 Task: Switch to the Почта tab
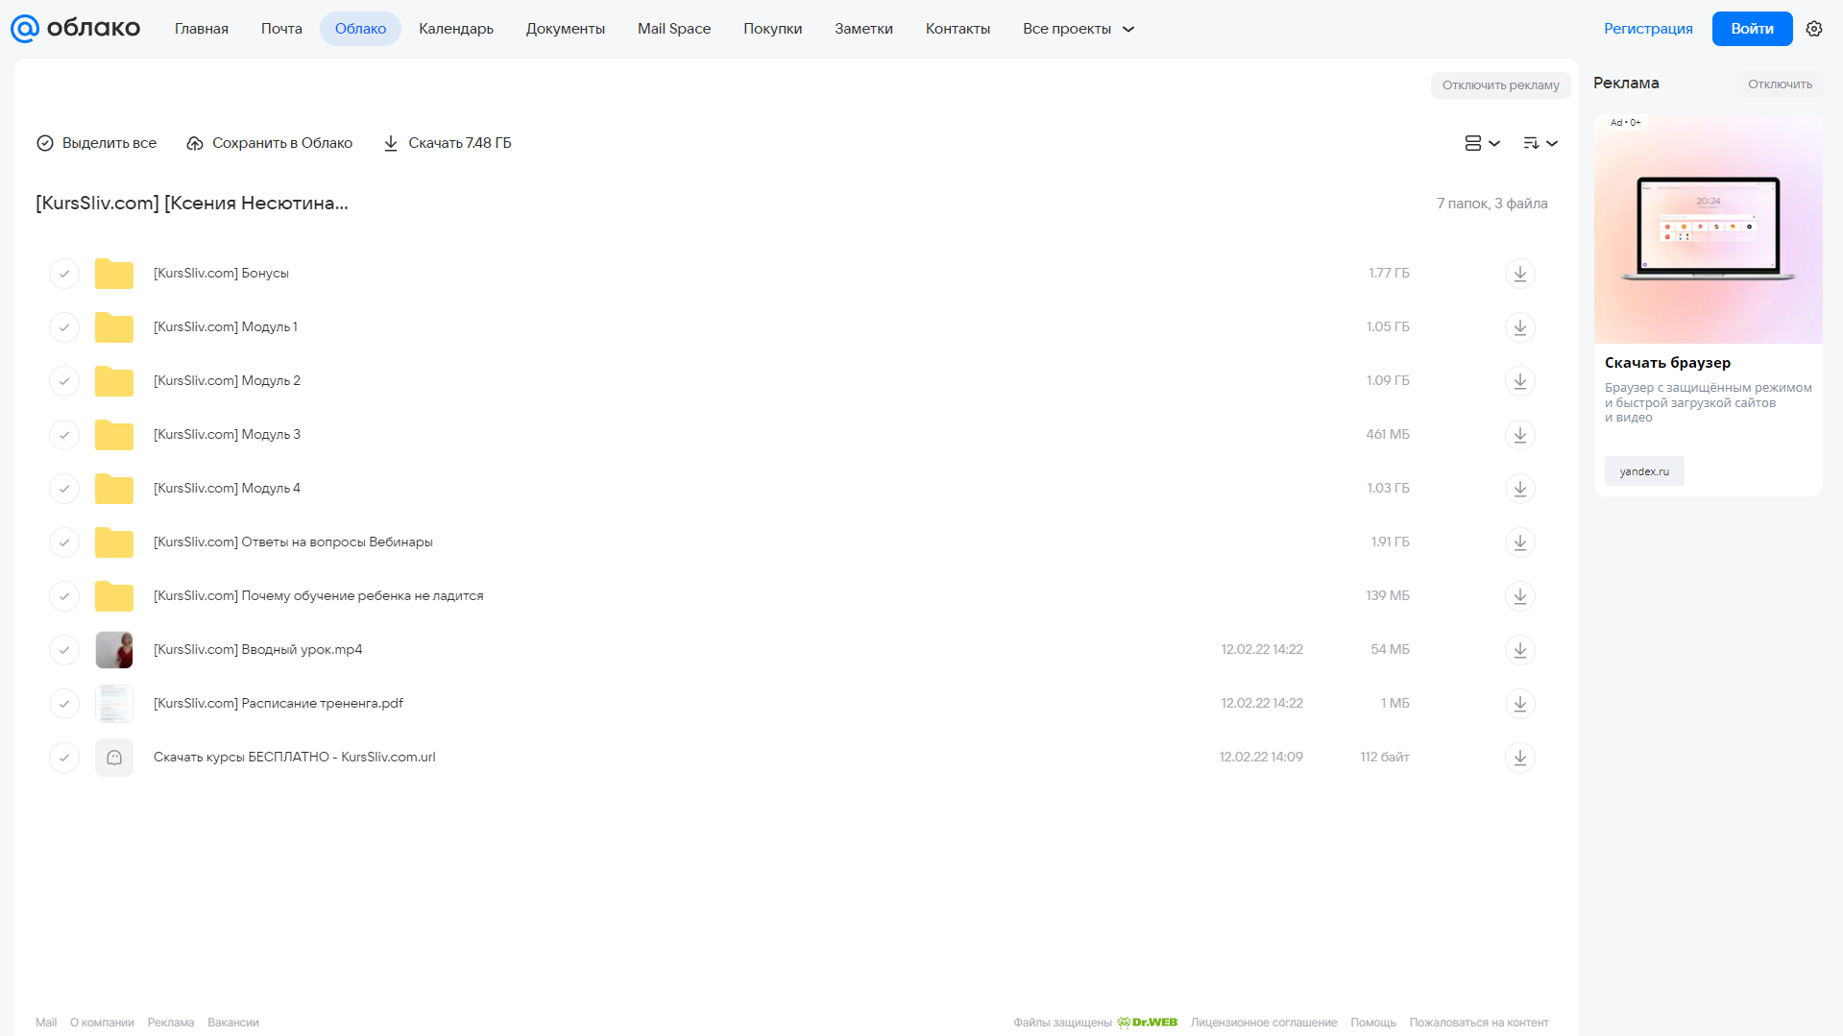281,29
